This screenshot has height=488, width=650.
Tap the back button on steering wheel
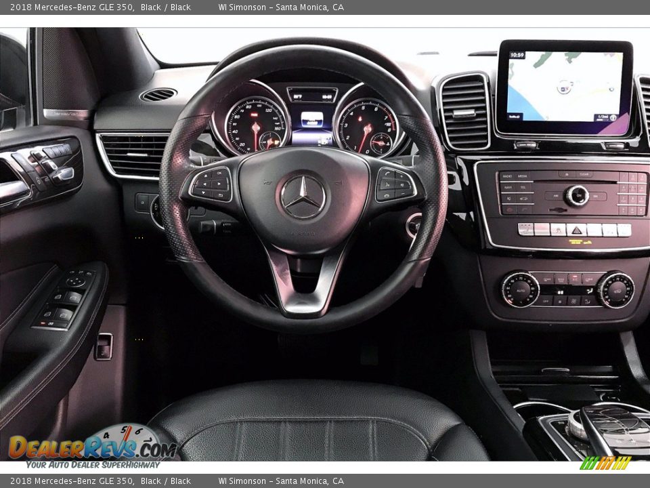[x=220, y=195]
